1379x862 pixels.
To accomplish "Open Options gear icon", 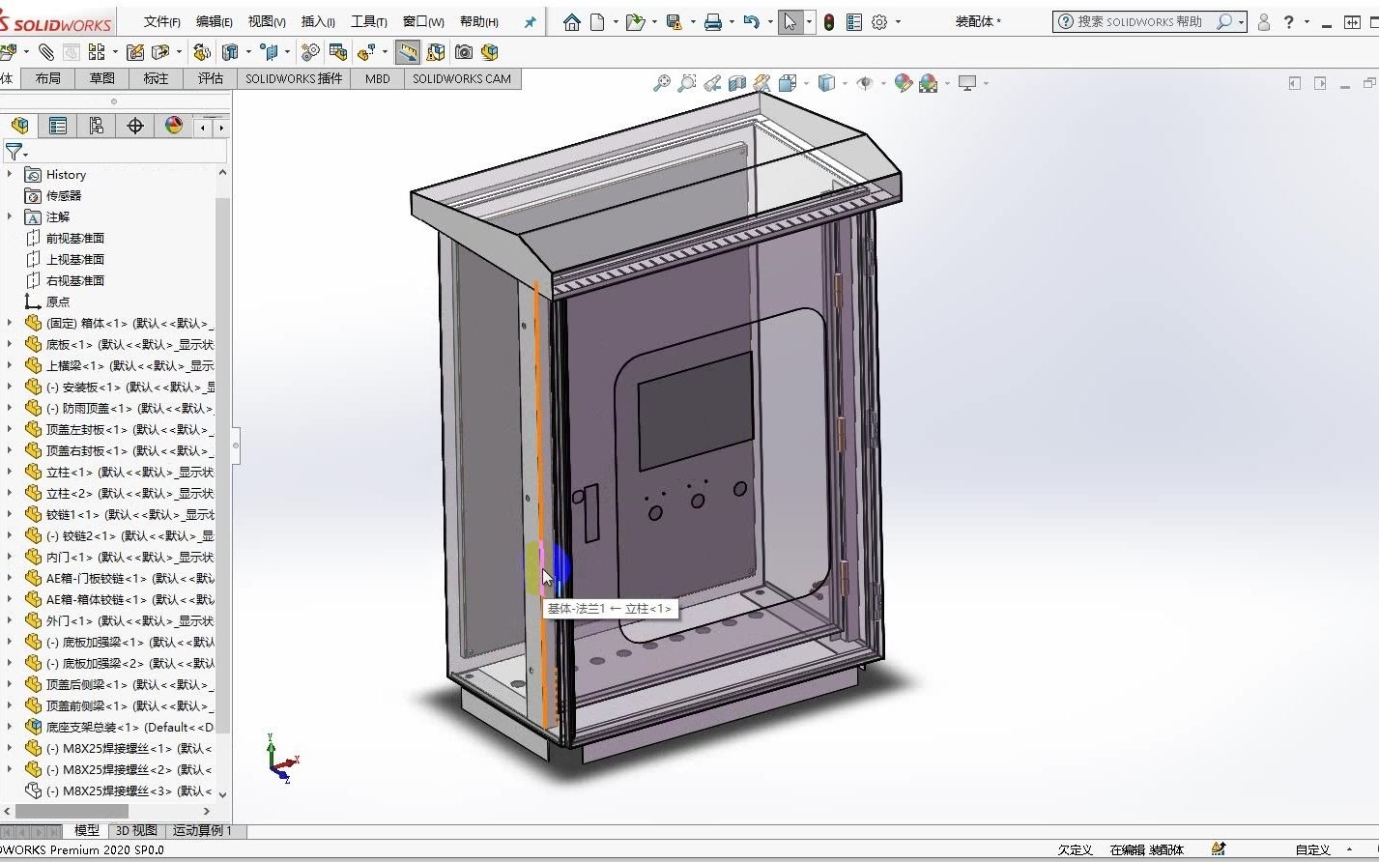I will pyautogui.click(x=879, y=21).
